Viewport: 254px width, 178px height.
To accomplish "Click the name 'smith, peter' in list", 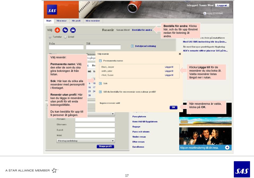I will [107, 71].
